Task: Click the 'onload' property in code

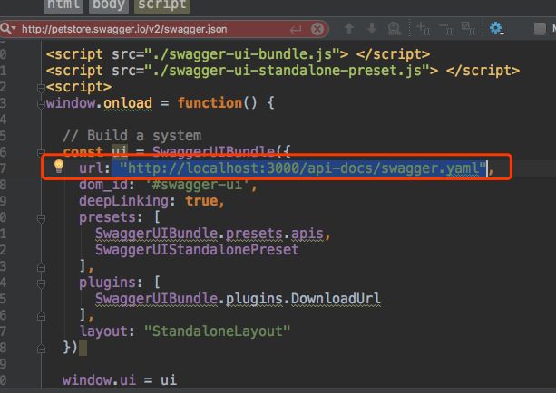Action: tap(128, 103)
